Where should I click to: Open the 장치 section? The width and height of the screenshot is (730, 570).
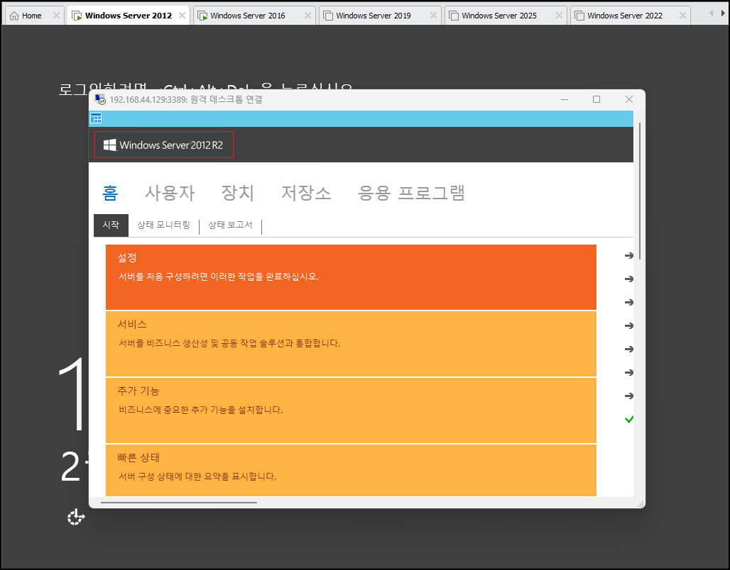[238, 192]
